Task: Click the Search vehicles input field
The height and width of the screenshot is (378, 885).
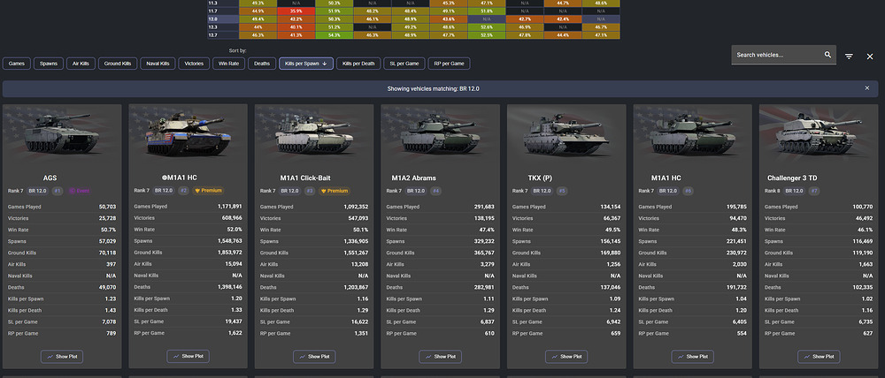Action: [778, 55]
